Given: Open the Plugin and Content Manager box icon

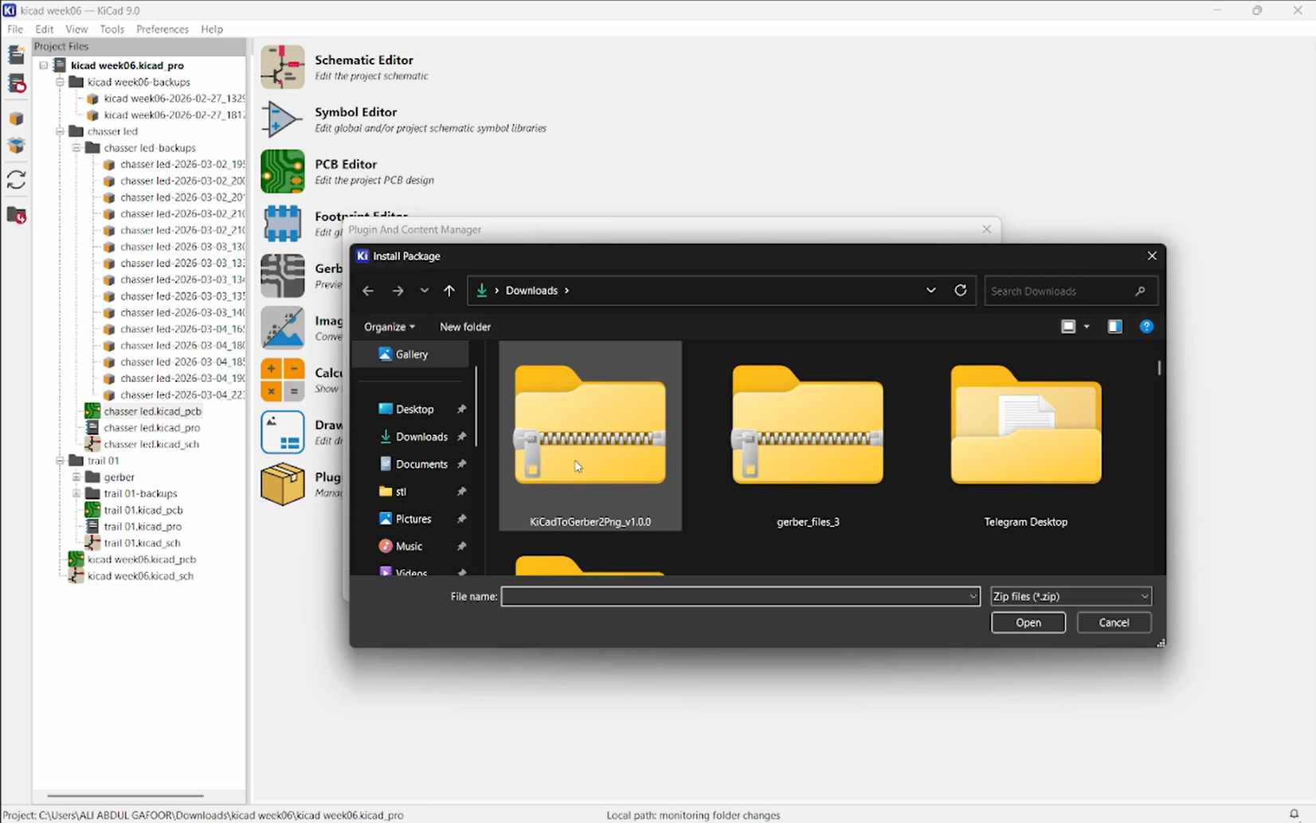Looking at the screenshot, I should [282, 484].
